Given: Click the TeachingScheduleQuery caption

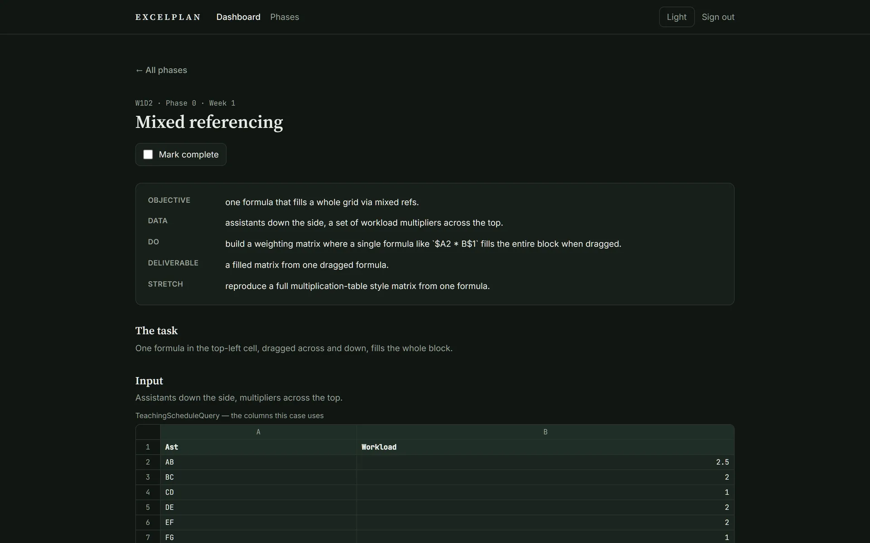Looking at the screenshot, I should click(229, 416).
